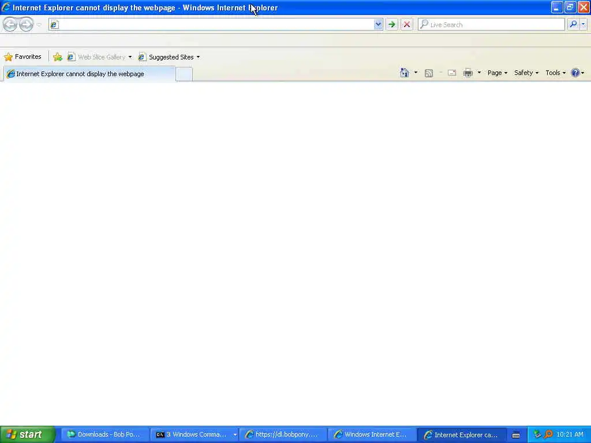This screenshot has height=443, width=591.
Task: Click the 10:21 AM system clock
Action: [x=570, y=435]
